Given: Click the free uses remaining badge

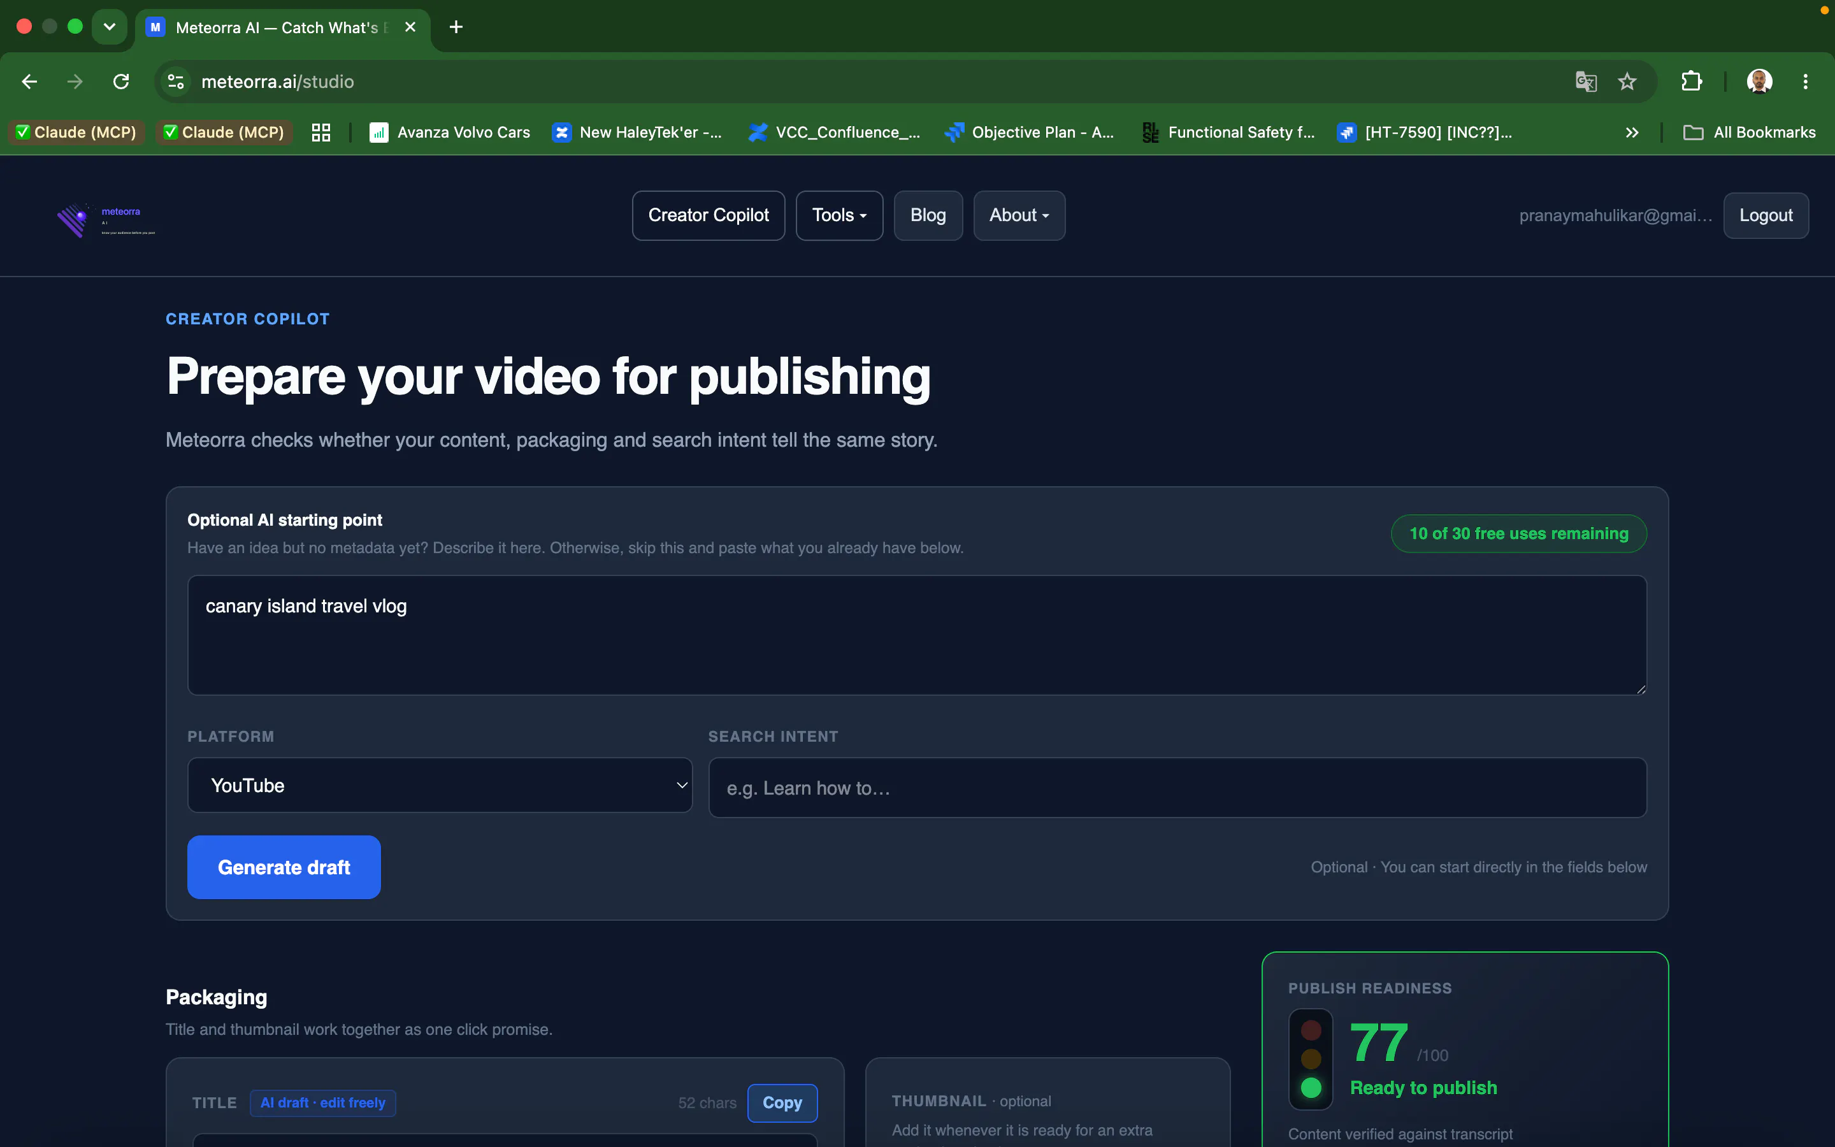Looking at the screenshot, I should [x=1519, y=533].
